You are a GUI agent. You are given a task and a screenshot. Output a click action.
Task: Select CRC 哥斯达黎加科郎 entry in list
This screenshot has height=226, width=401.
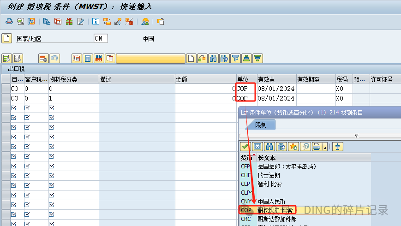click(x=305, y=219)
